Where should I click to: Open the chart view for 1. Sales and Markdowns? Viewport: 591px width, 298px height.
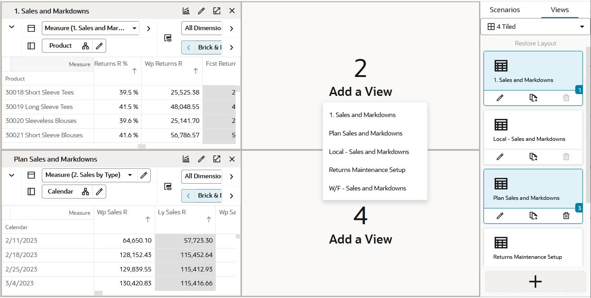click(x=186, y=10)
